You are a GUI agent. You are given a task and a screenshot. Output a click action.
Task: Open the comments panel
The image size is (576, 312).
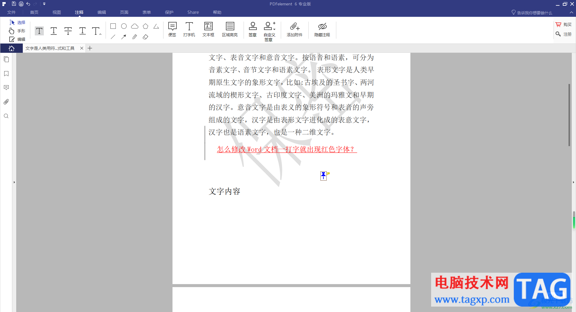click(x=6, y=88)
